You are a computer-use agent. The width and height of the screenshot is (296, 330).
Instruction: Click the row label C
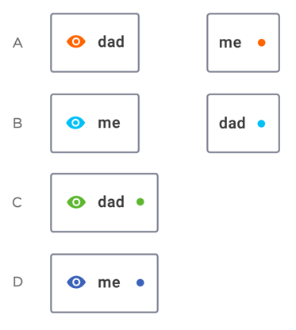click(17, 202)
